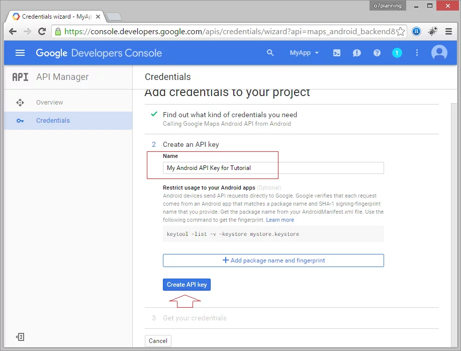Close the Credentials wizard tab
The image size is (461, 351).
98,17
